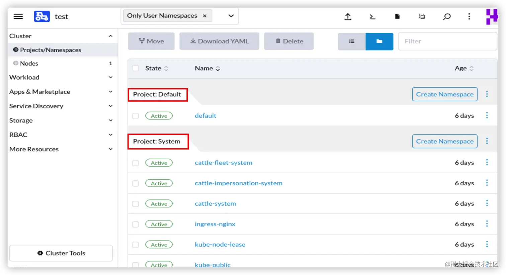Expand the RBAC sidebar section

pos(110,135)
